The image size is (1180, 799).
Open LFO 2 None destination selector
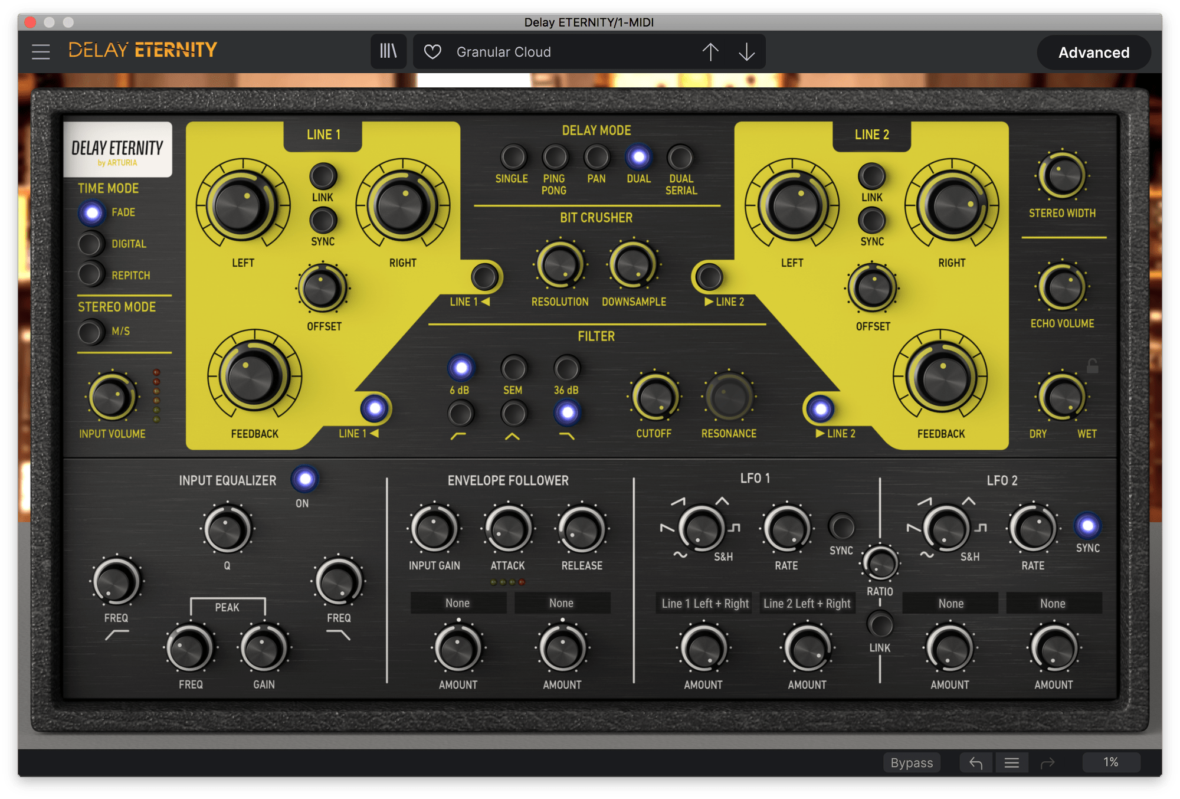pyautogui.click(x=950, y=602)
